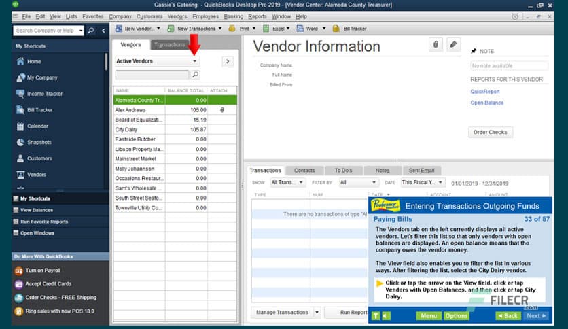Select the Eastside Butcher vendor row
Screen dimensions: 568x329
[x=175, y=139]
